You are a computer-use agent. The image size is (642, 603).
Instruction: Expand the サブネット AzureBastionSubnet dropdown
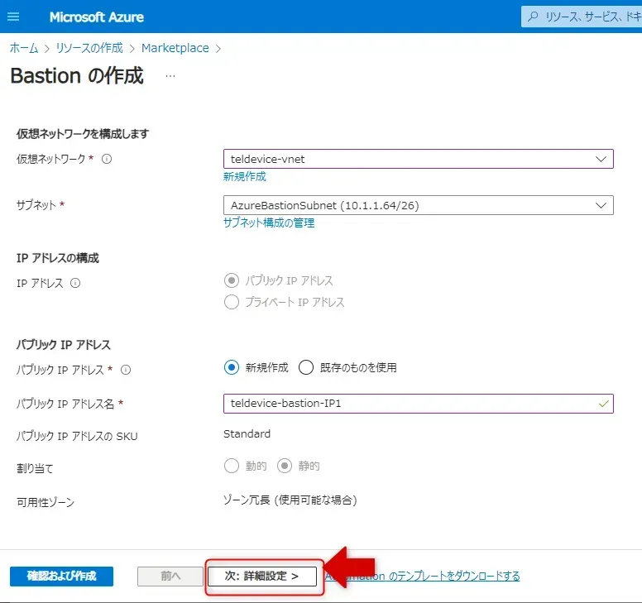tap(418, 205)
